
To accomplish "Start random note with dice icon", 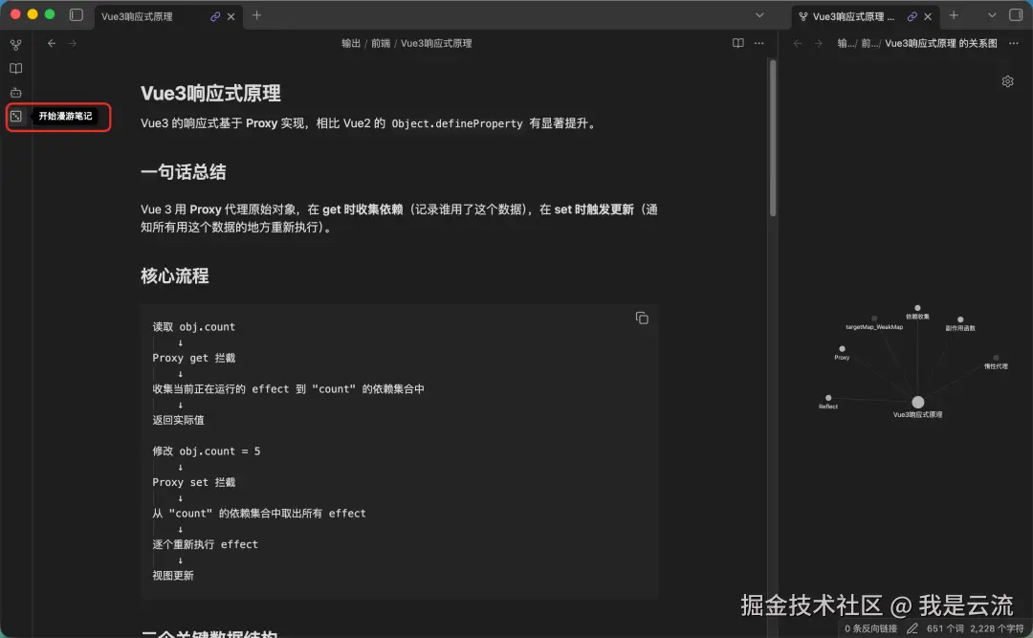I will click(16, 116).
